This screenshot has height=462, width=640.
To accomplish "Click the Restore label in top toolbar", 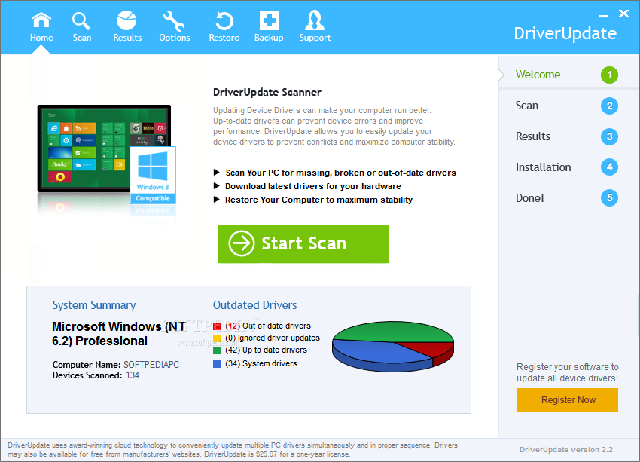I will click(224, 38).
